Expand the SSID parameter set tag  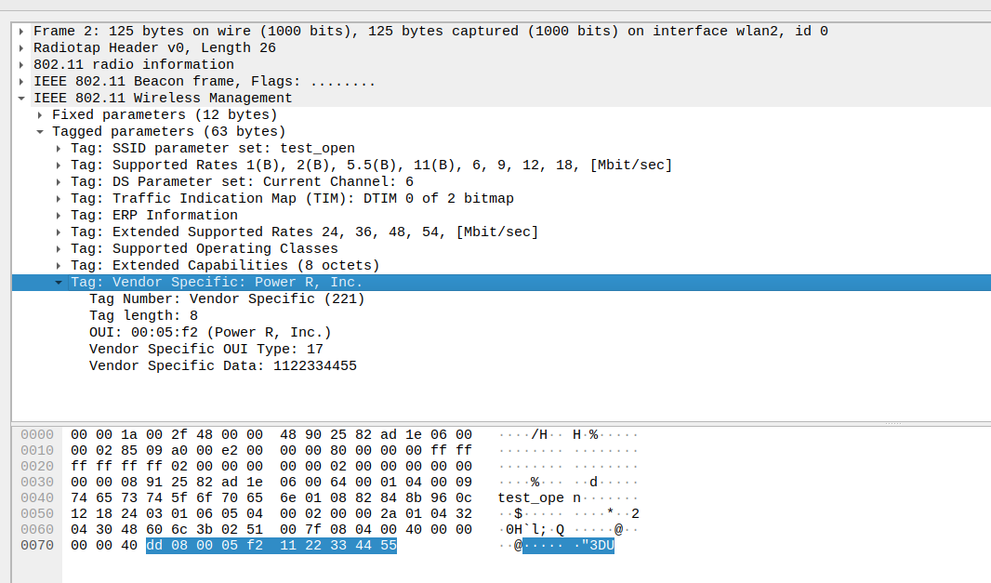pos(59,149)
